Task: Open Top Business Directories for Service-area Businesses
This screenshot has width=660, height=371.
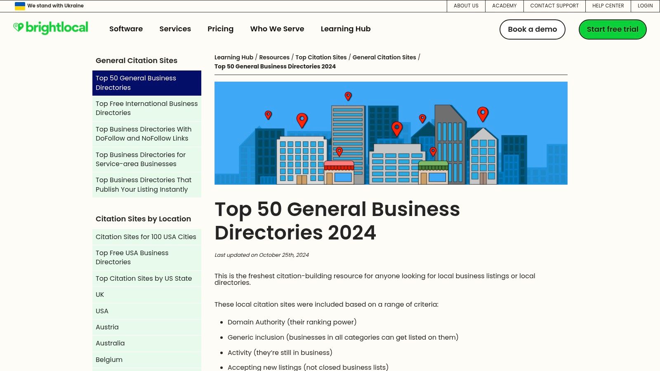Action: [147, 159]
